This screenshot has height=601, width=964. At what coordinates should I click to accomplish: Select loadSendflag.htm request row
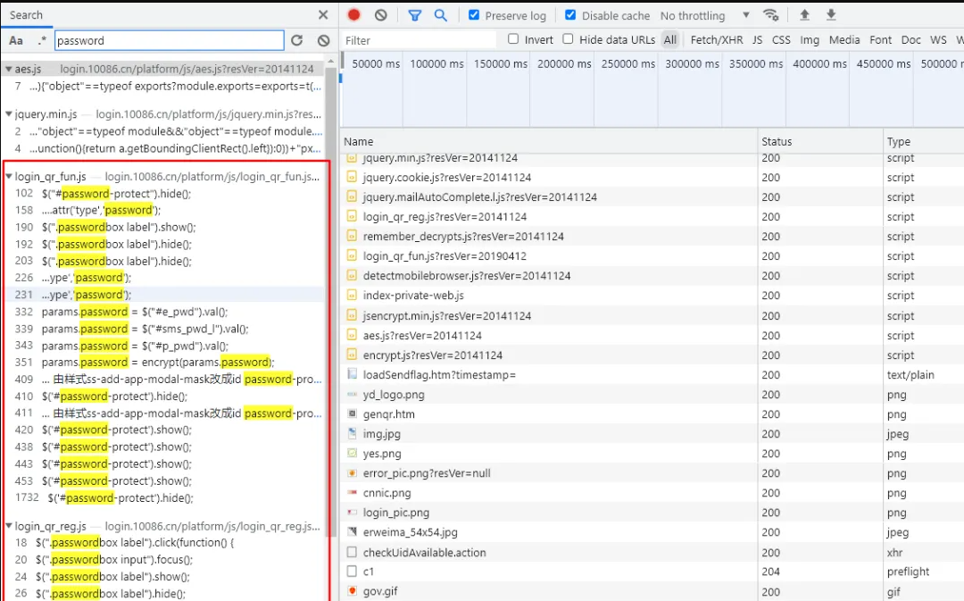coord(439,375)
